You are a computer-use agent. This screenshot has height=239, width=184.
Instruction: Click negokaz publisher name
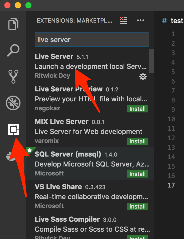[x=48, y=108]
